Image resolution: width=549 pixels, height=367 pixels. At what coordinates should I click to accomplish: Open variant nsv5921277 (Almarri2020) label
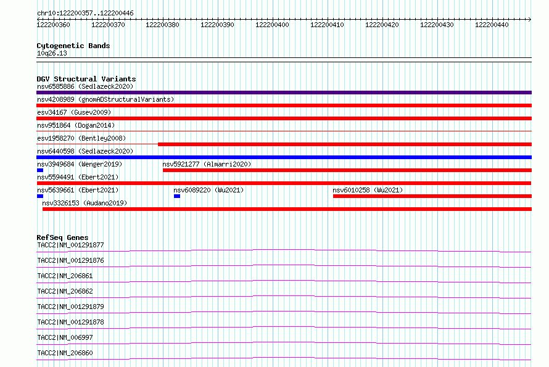[x=207, y=164]
